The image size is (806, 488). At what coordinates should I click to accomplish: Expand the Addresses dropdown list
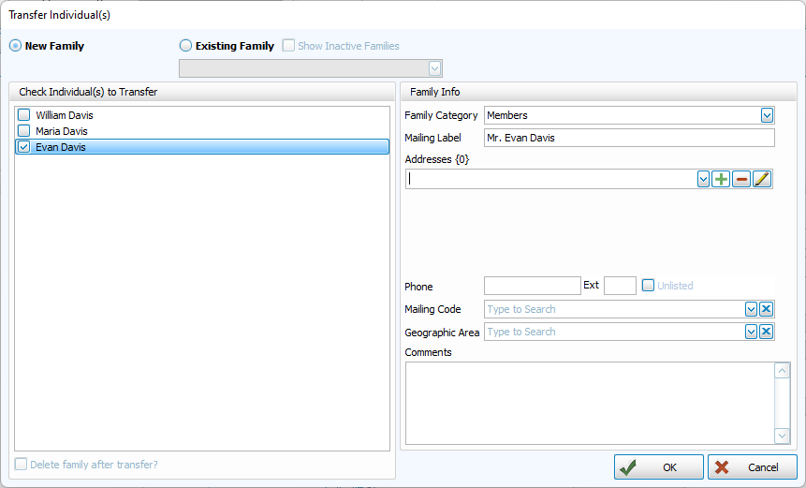click(703, 179)
